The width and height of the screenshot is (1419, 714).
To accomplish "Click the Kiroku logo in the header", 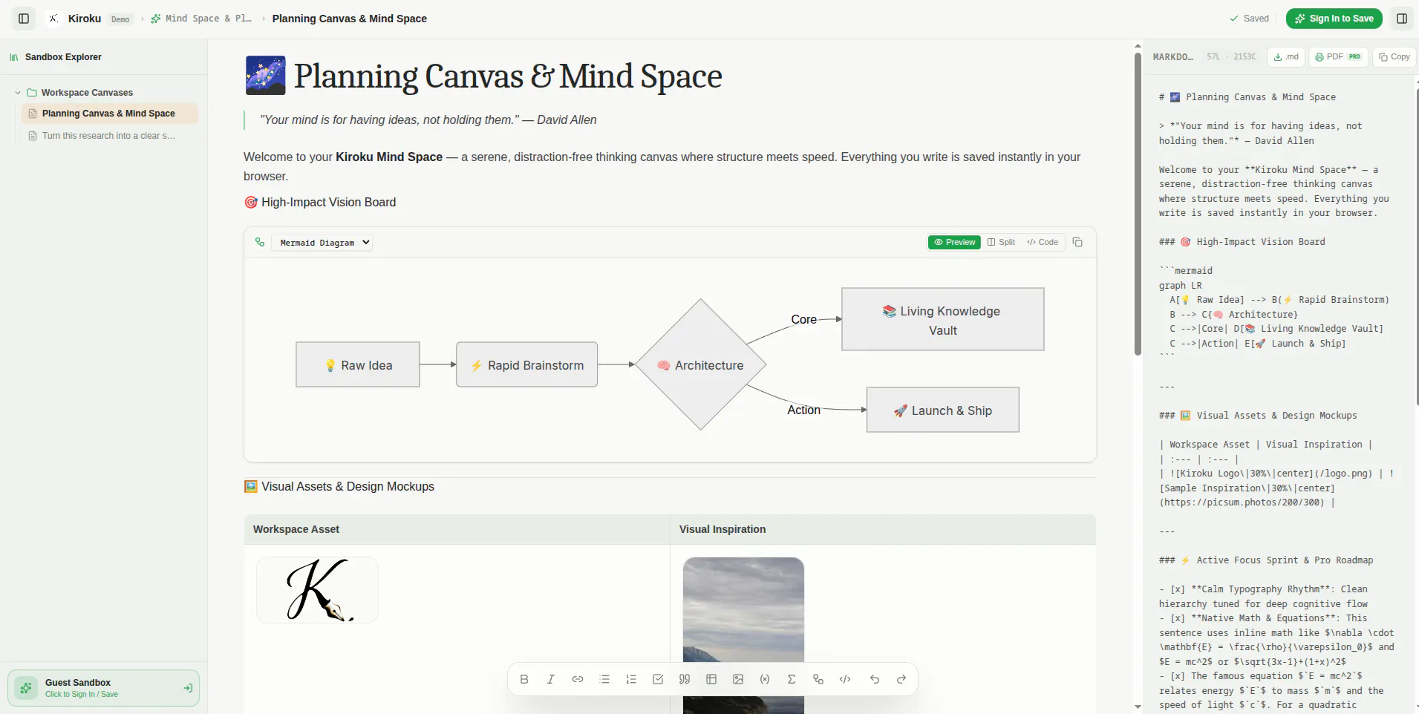I will 53,19.
